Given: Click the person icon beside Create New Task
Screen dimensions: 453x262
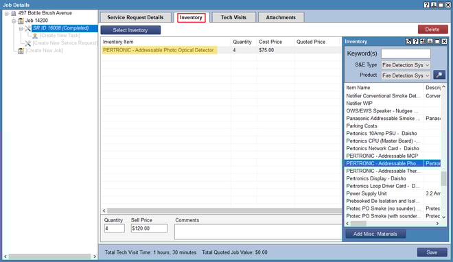Looking at the screenshot, I should pyautogui.click(x=35, y=36).
